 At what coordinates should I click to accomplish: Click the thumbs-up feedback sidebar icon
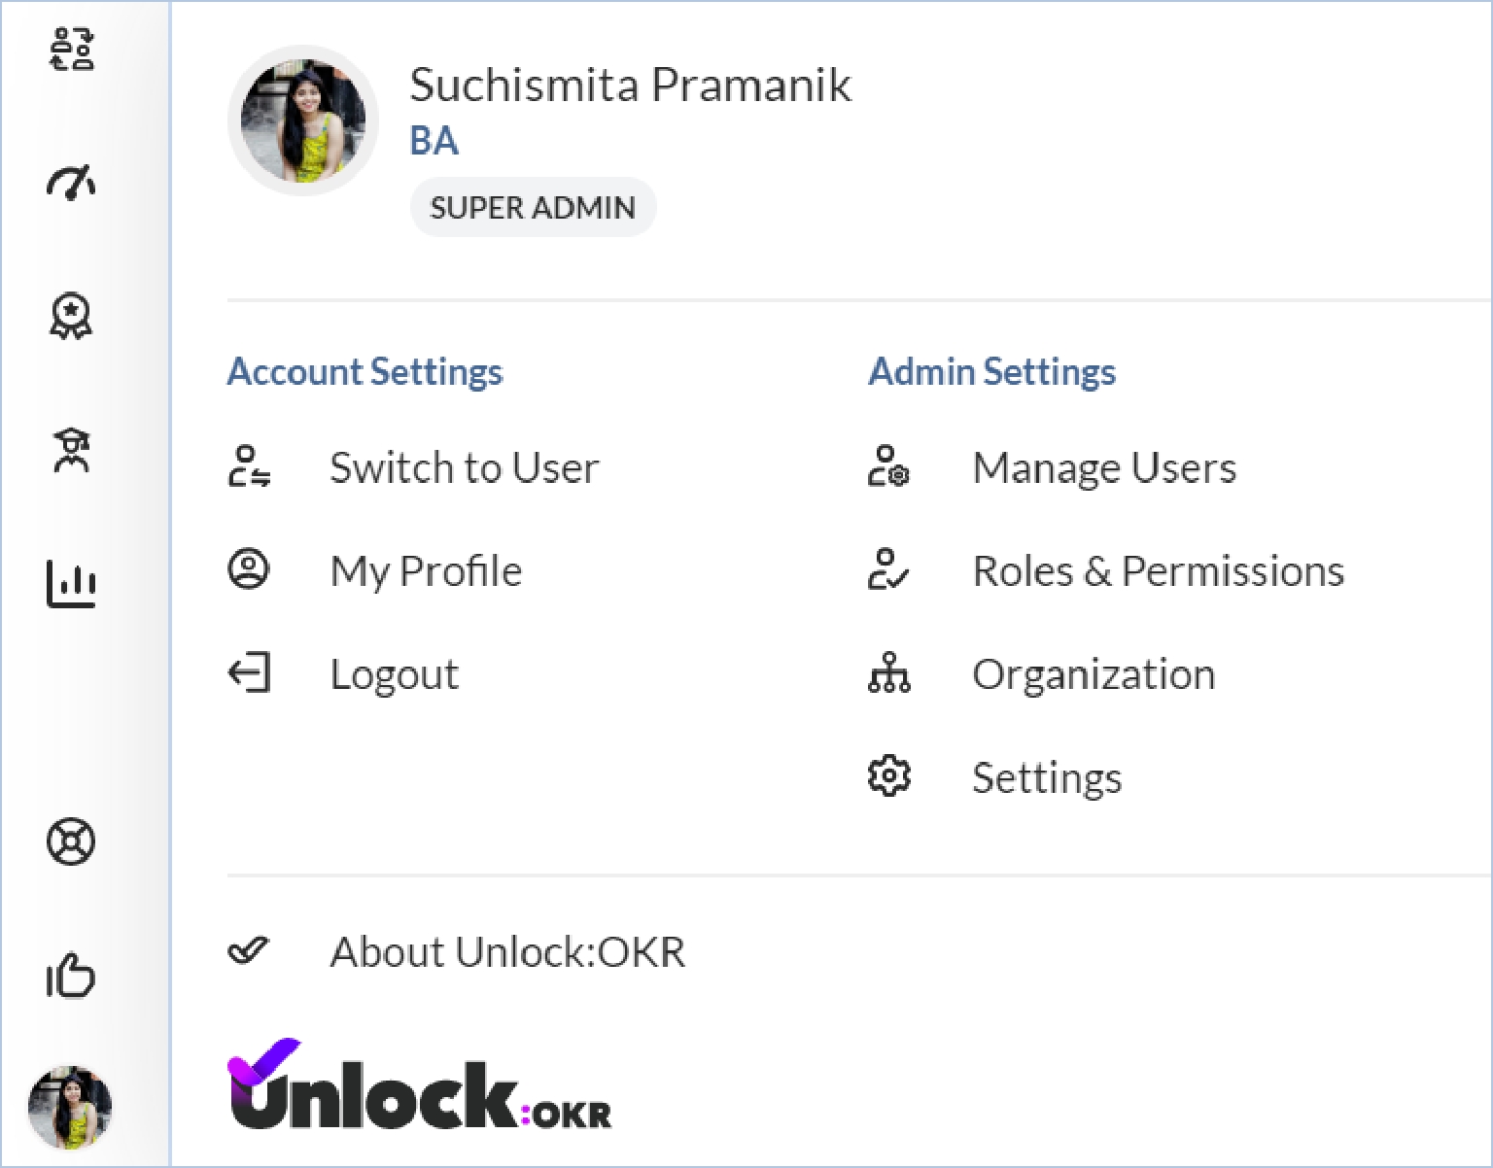[x=71, y=976]
